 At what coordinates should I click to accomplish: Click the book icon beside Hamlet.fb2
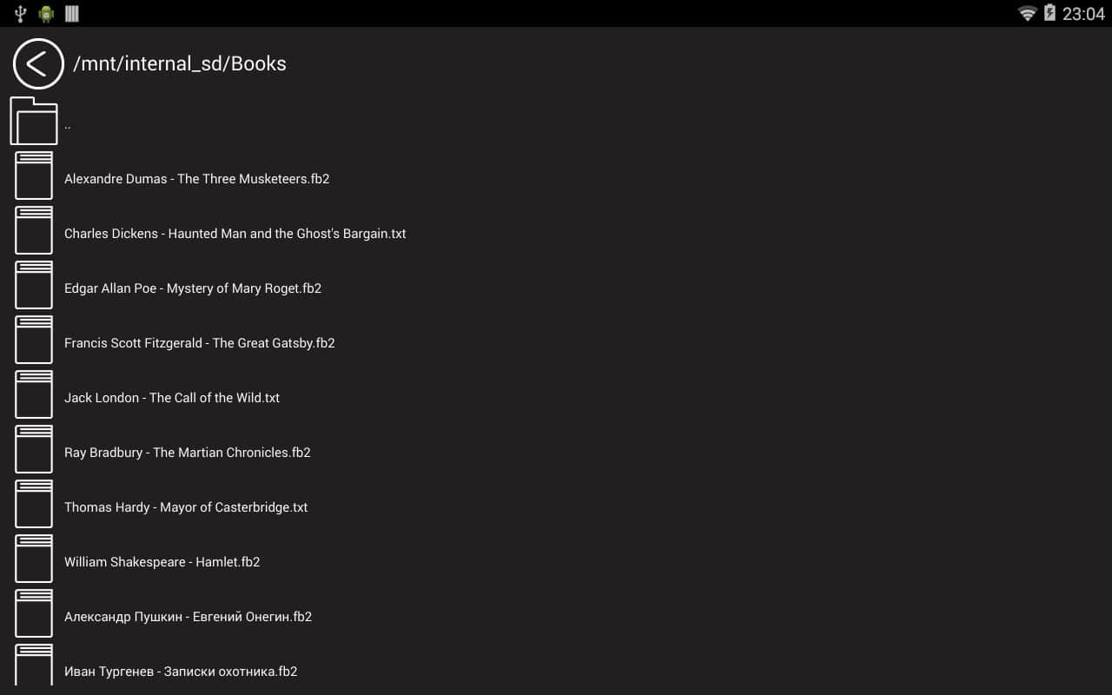click(34, 559)
